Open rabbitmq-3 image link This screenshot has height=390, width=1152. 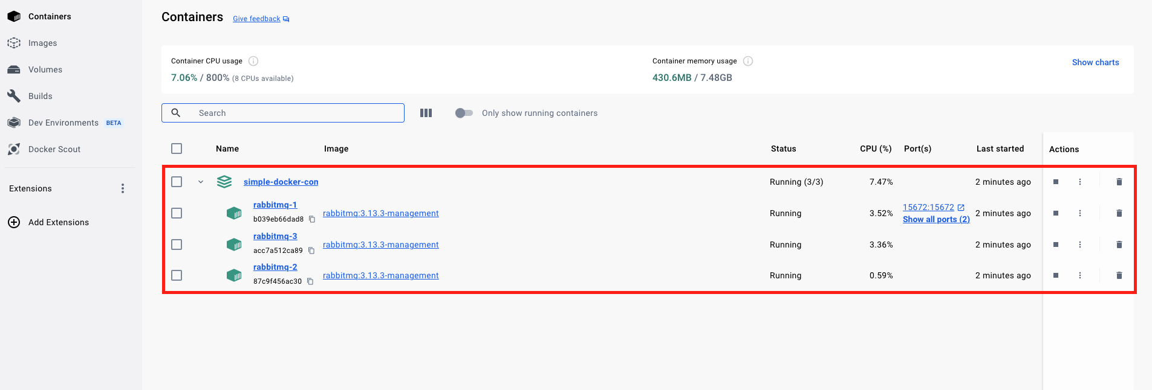381,245
